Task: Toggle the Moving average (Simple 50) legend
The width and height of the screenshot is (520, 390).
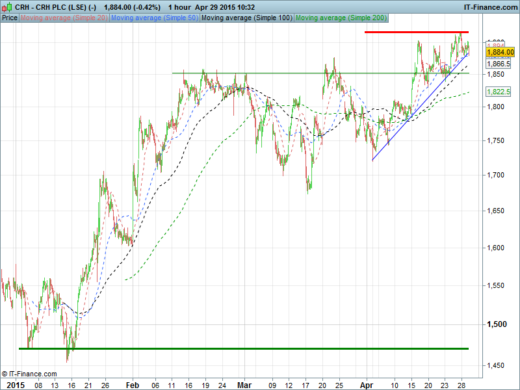Action: 154,18
